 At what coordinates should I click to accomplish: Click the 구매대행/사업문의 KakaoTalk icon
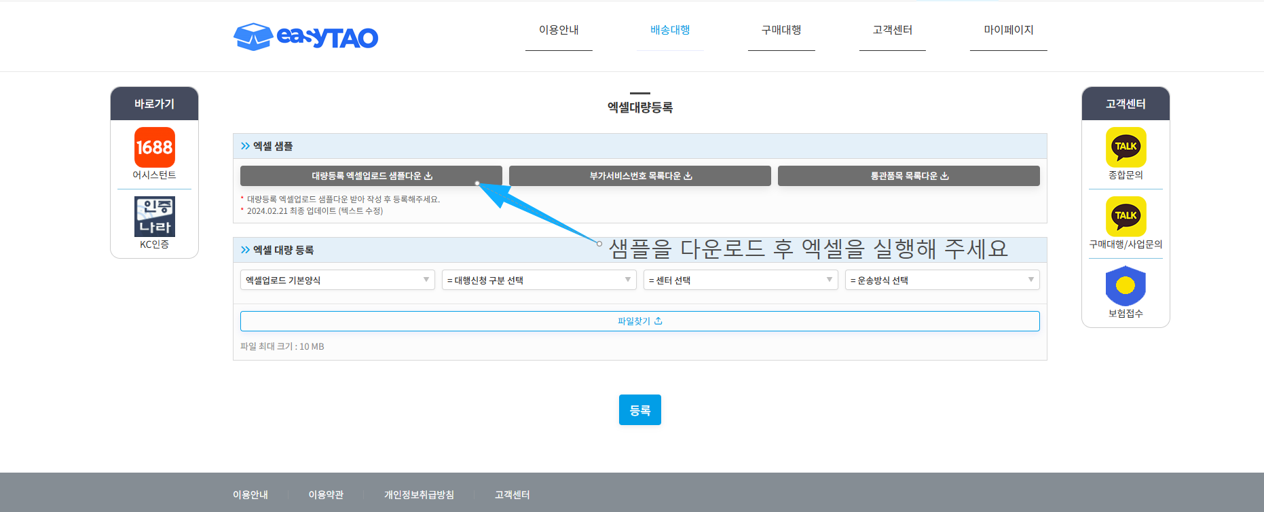coord(1126,217)
